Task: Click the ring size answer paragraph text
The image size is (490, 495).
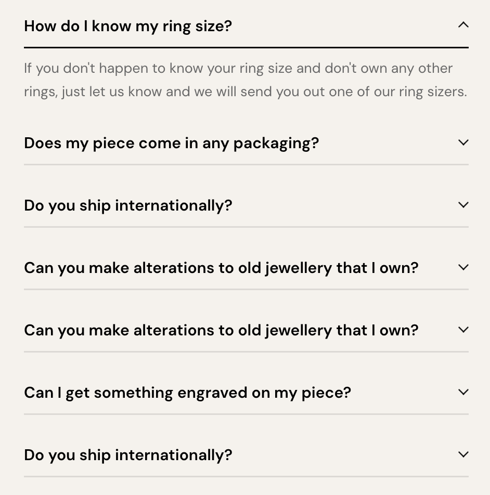Action: coord(246,80)
